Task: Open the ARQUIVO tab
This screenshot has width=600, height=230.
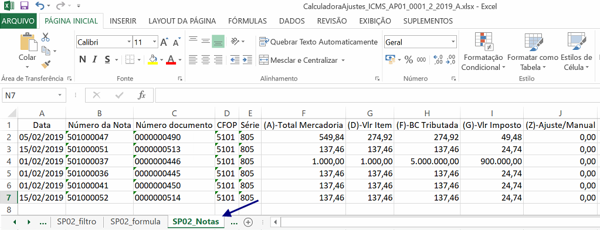Action: [18, 21]
